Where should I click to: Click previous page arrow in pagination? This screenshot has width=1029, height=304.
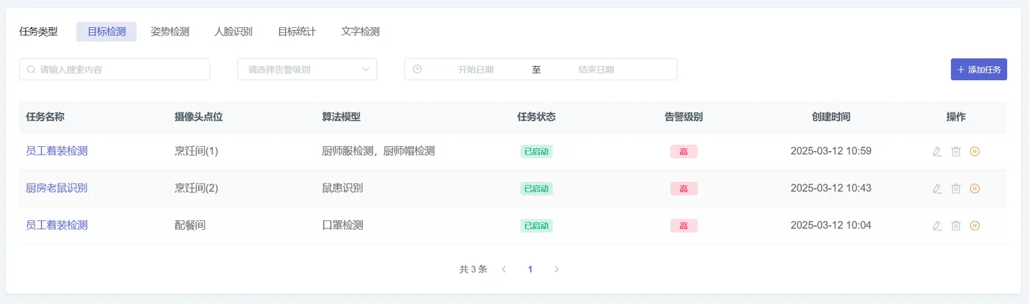[503, 269]
